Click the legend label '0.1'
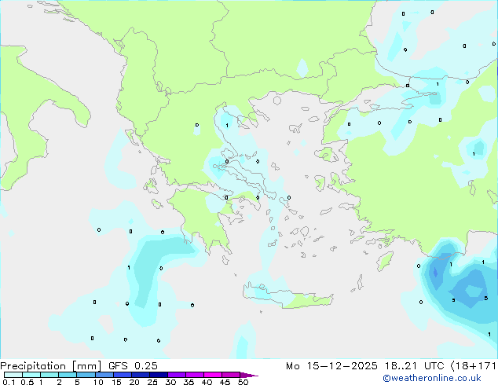The width and height of the screenshot is (498, 385). [9, 382]
